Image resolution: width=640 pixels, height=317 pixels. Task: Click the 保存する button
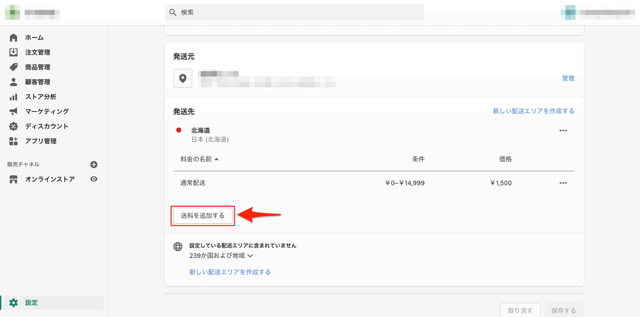tap(564, 311)
